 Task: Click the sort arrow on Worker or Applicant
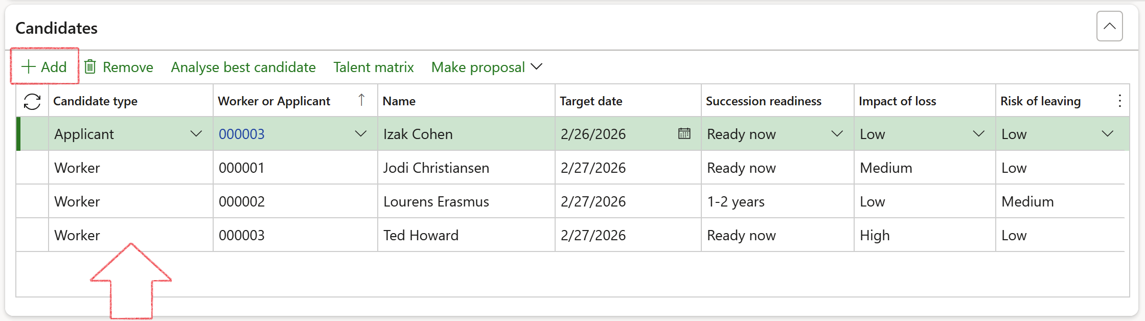[x=361, y=100]
